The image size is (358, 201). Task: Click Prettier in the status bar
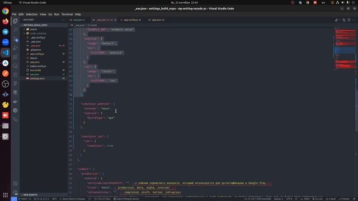tap(344, 199)
